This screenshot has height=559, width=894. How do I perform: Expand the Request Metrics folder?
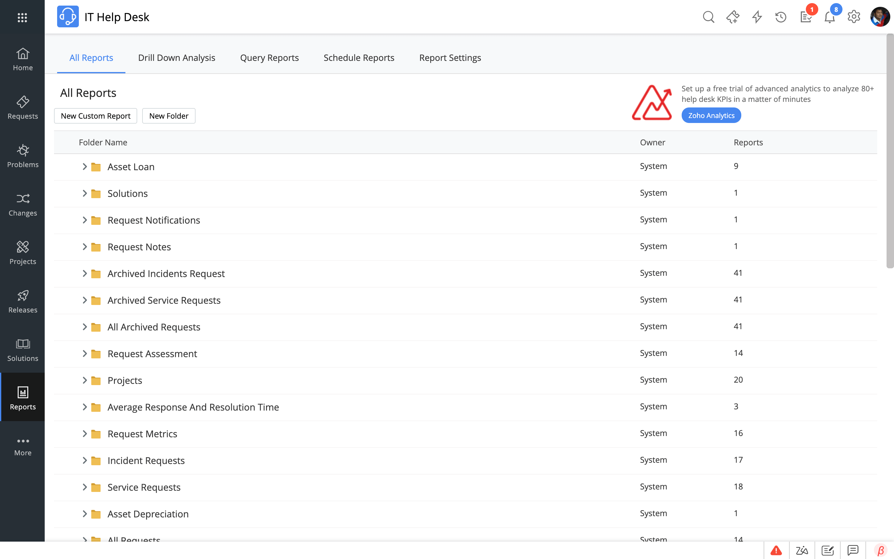click(x=85, y=434)
